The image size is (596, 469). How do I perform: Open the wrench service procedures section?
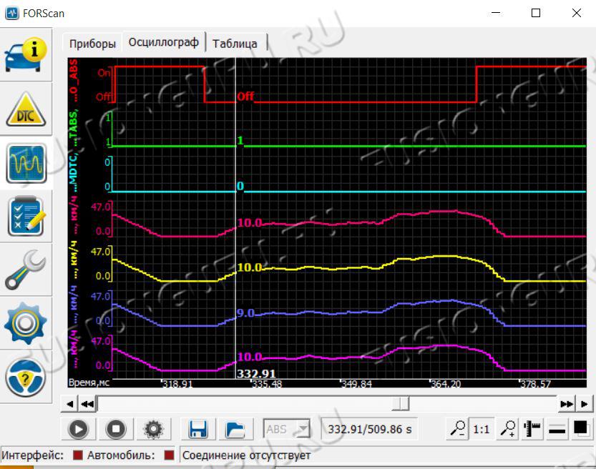tap(26, 270)
